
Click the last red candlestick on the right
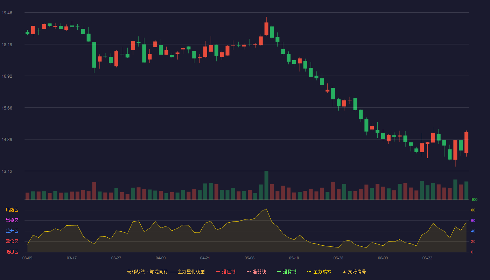[x=466, y=143]
